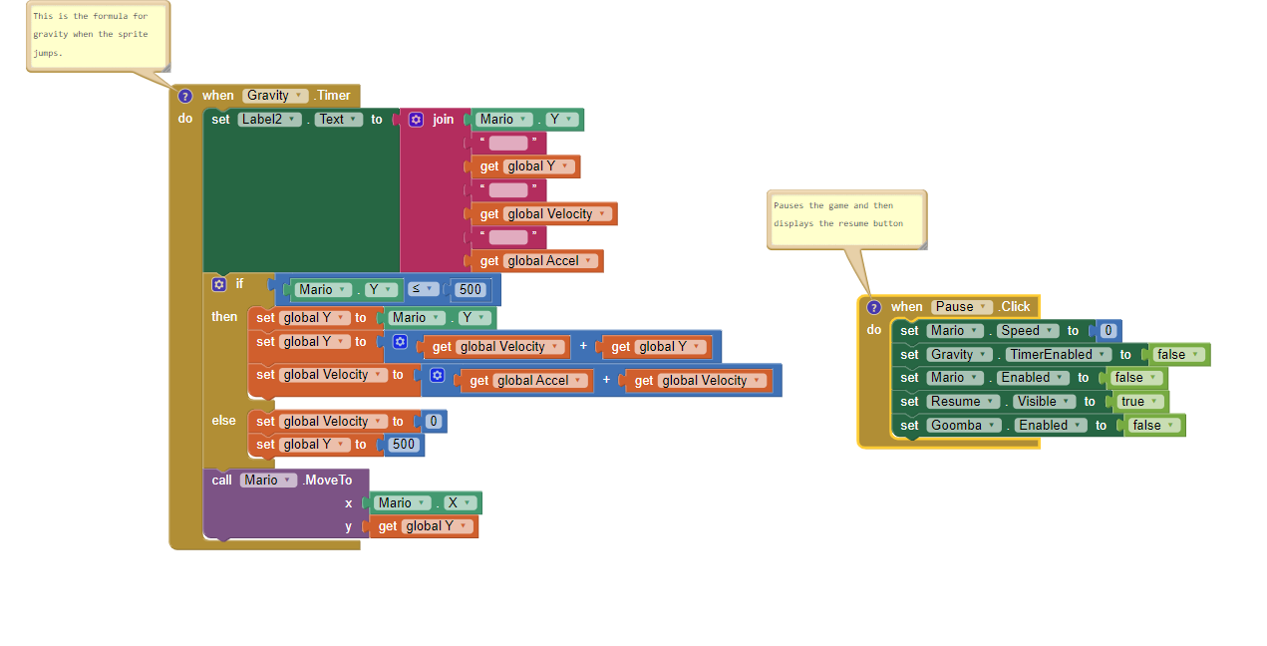Screen dimensions: 1267x646
Task: Open mutator gear on the join block
Action: click(x=416, y=120)
